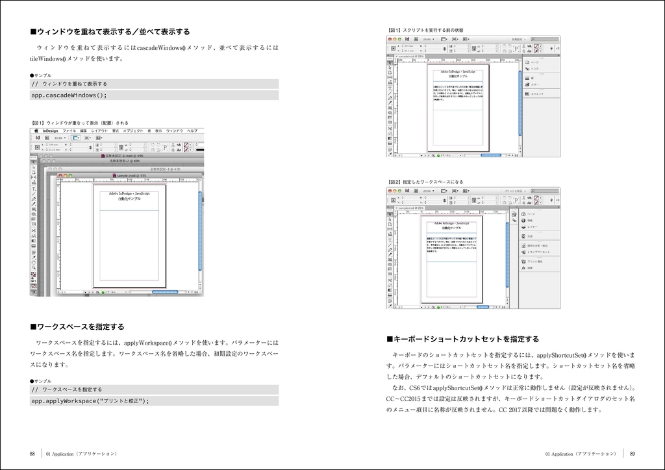Click the search field in page 89 figure 2
Viewport: 665px width, 470px height.
click(545, 191)
